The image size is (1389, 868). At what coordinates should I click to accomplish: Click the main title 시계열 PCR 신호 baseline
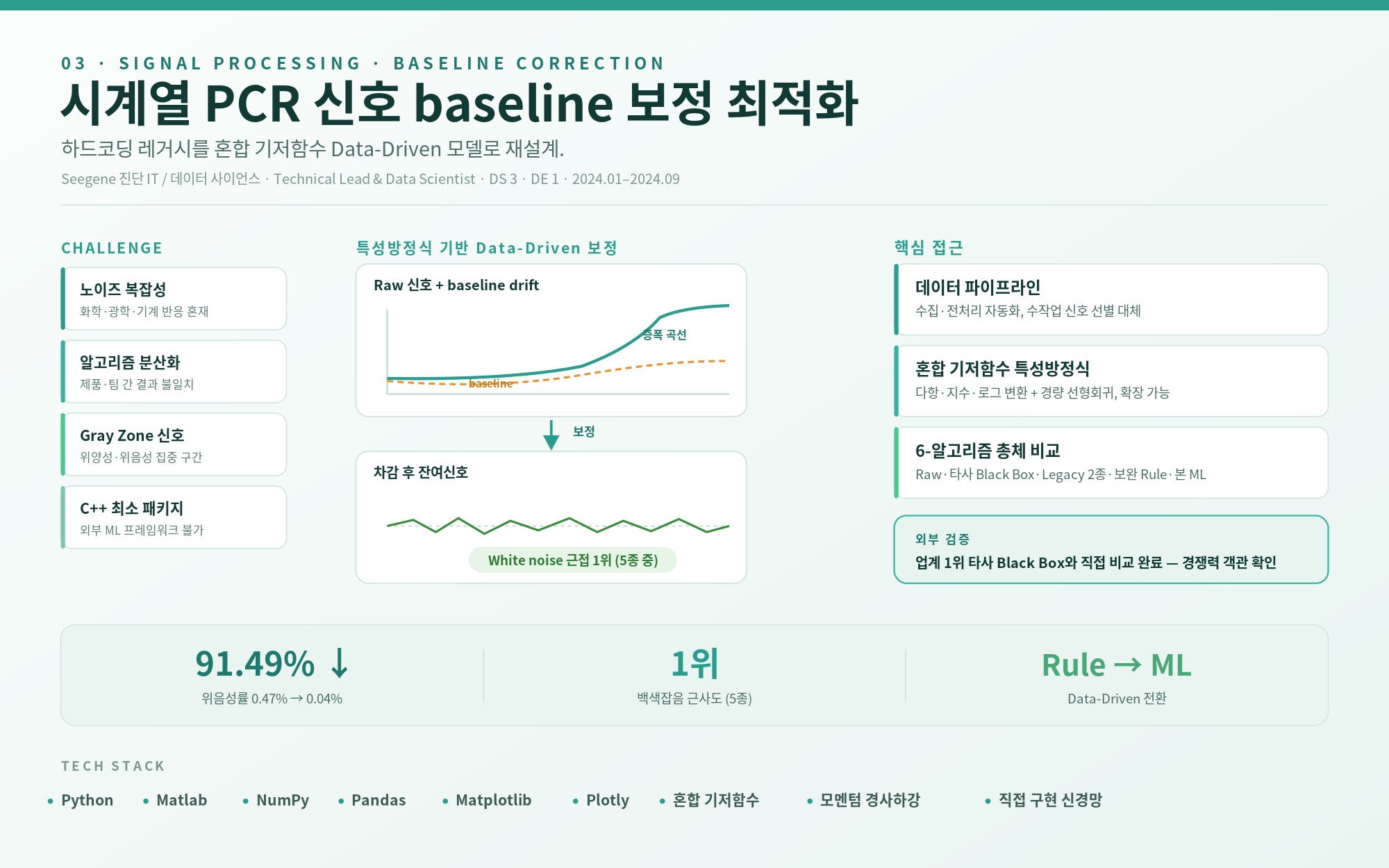[460, 103]
